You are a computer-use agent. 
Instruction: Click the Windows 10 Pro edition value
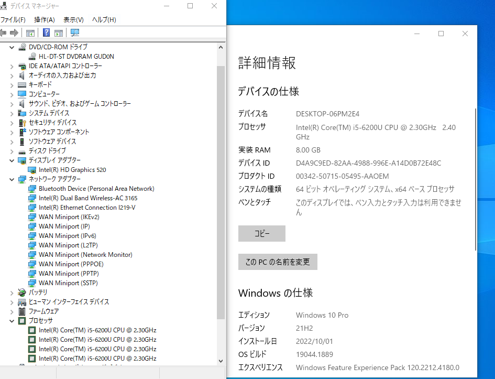pyautogui.click(x=322, y=315)
